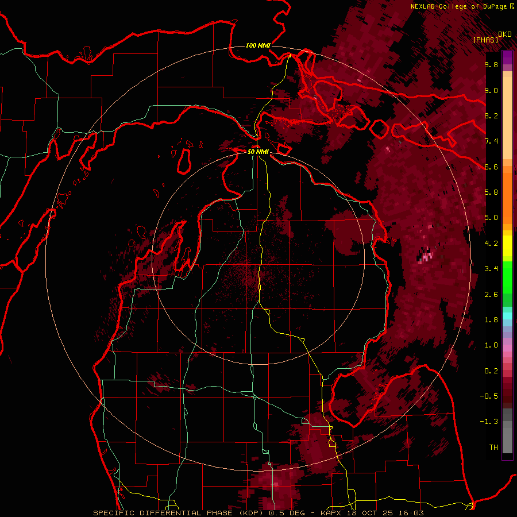Select the 8.2 scale value
This screenshot has width=517, height=517.
tap(491, 115)
